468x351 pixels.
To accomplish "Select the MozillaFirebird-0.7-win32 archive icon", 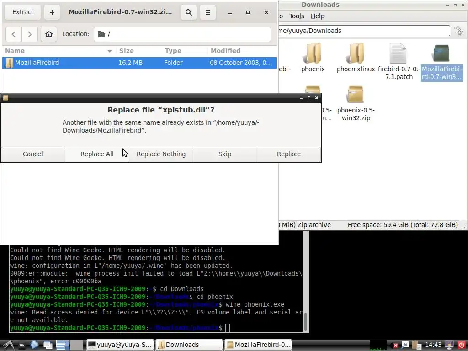I will coord(441,54).
